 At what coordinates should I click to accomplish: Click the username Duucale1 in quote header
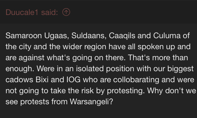(22, 12)
